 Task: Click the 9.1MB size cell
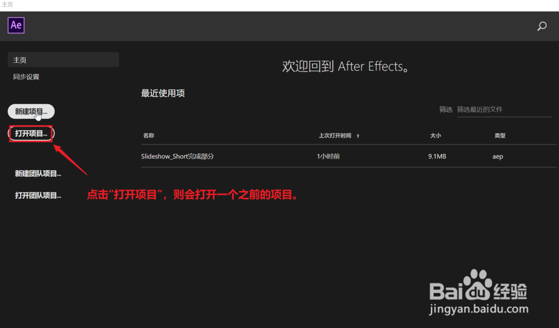tap(437, 156)
